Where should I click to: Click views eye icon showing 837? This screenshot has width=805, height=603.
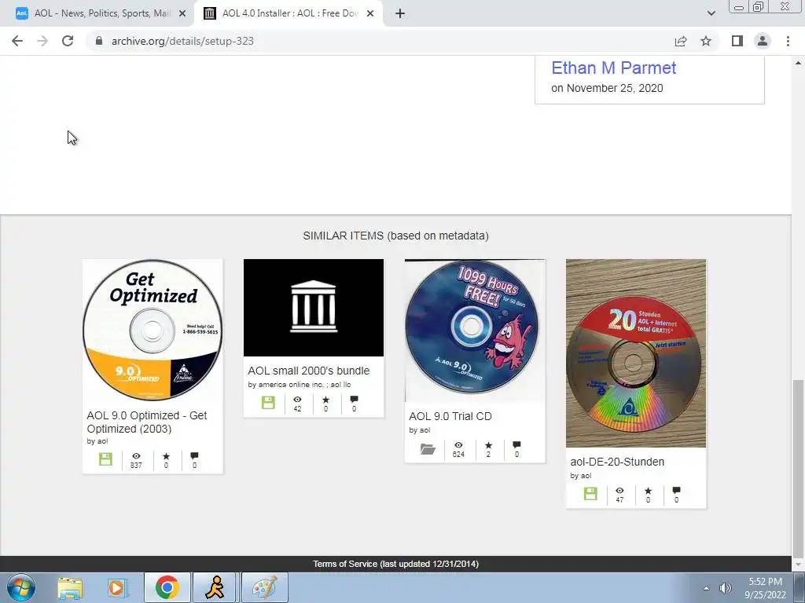click(136, 456)
